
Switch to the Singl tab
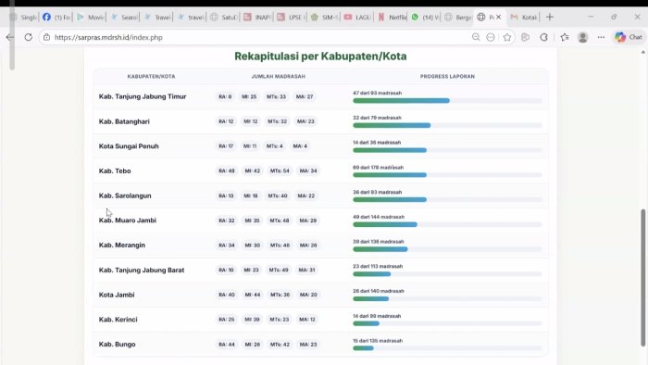click(x=23, y=17)
